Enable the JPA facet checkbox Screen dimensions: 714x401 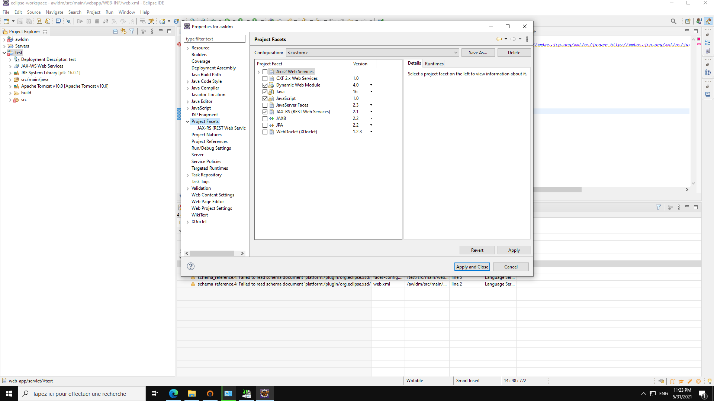coord(265,125)
